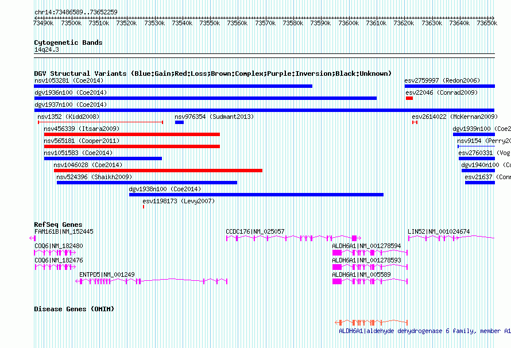The image size is (511, 348).
Task: Click the 73600k ruler tick label
Action: 349,23
